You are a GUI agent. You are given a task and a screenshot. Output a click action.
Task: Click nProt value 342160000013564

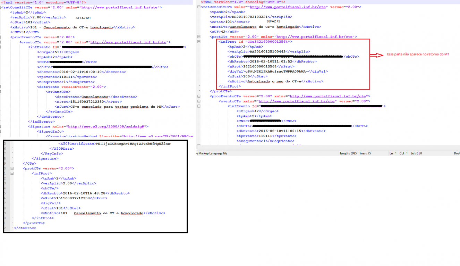263,66
